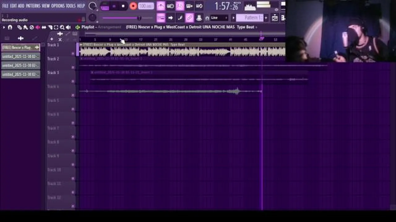Viewport: 396px width, 222px height.
Task: Click the master volume knob
Action: click(93, 6)
